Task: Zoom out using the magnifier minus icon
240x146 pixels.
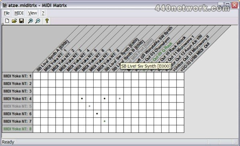Action: 38,21
